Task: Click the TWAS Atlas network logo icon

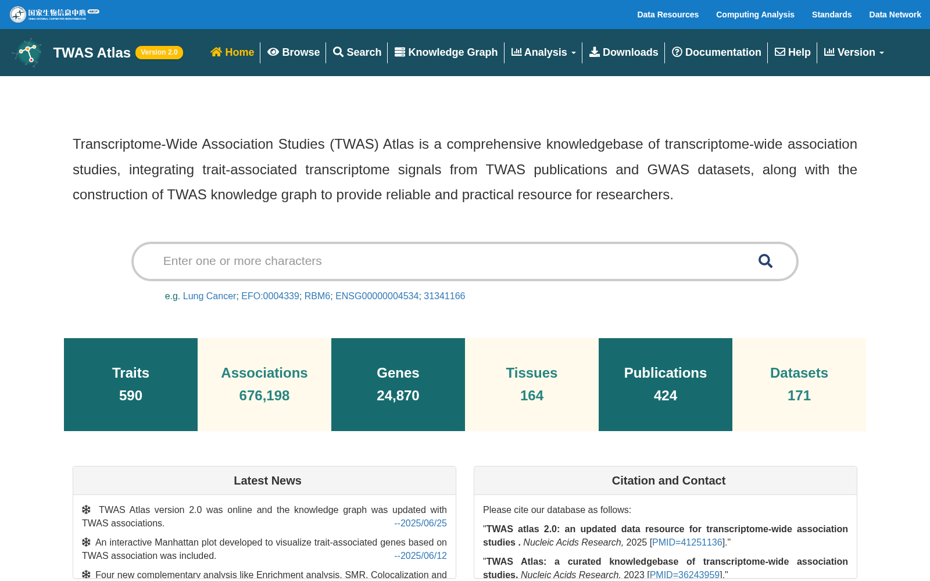Action: click(27, 53)
